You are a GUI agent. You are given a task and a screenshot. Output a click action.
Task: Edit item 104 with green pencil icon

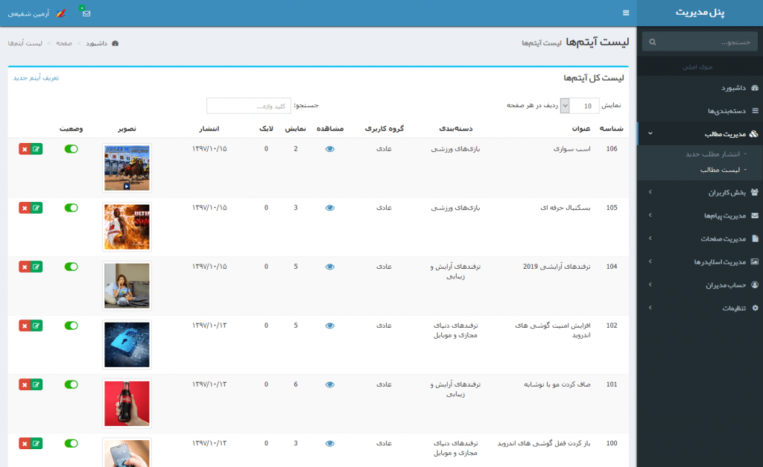[x=37, y=267]
